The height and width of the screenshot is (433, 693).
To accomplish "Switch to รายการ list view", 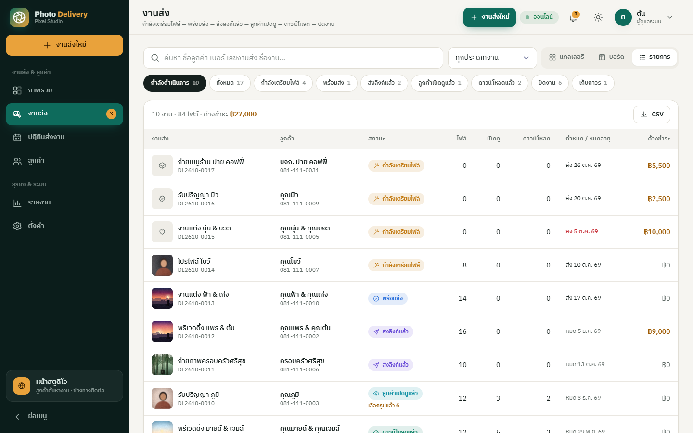I will [654, 57].
